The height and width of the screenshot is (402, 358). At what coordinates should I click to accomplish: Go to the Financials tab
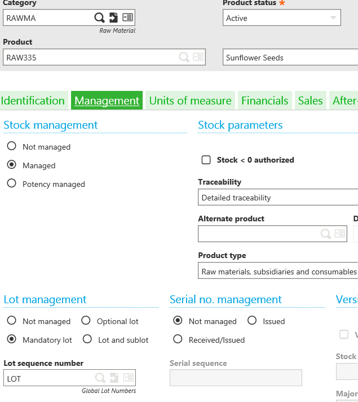coord(265,100)
